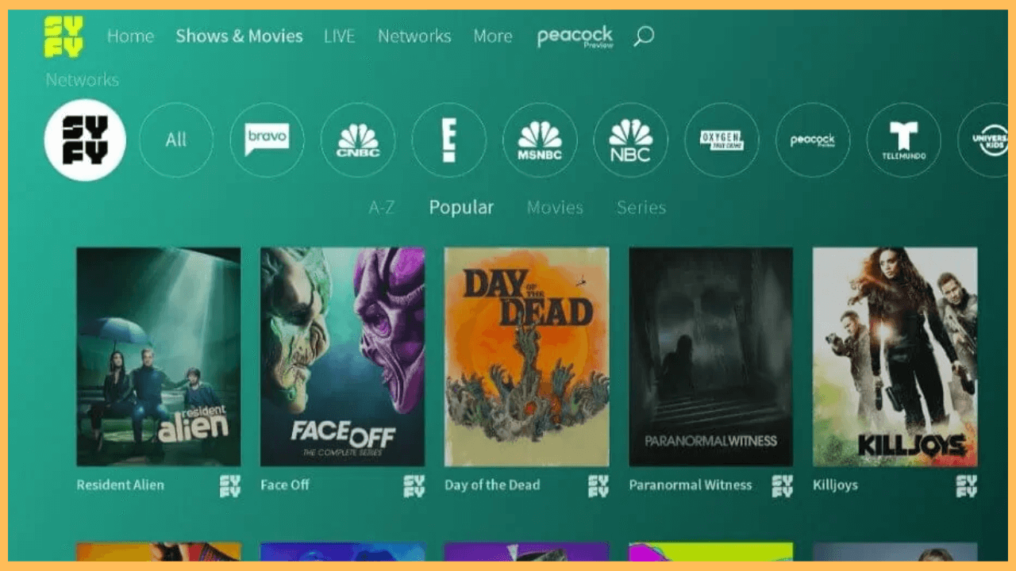
Task: Go to Home
Action: pos(129,36)
